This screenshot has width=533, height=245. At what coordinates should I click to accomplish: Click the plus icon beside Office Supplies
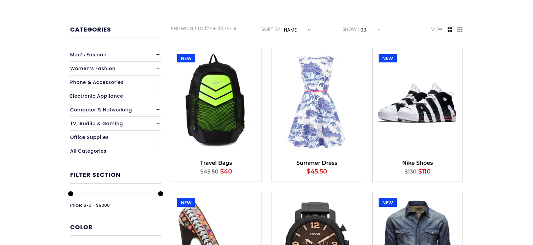tap(158, 137)
